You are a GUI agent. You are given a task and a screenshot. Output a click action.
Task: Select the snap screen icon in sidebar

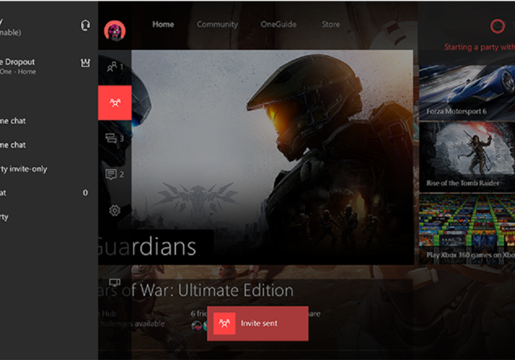click(115, 283)
